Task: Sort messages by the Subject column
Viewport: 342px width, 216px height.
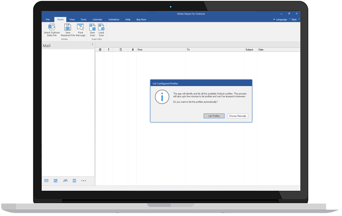Action: [x=251, y=50]
